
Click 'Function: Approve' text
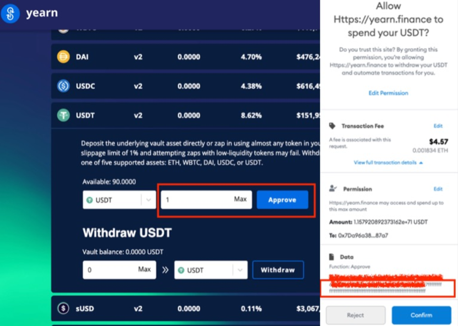tap(349, 267)
